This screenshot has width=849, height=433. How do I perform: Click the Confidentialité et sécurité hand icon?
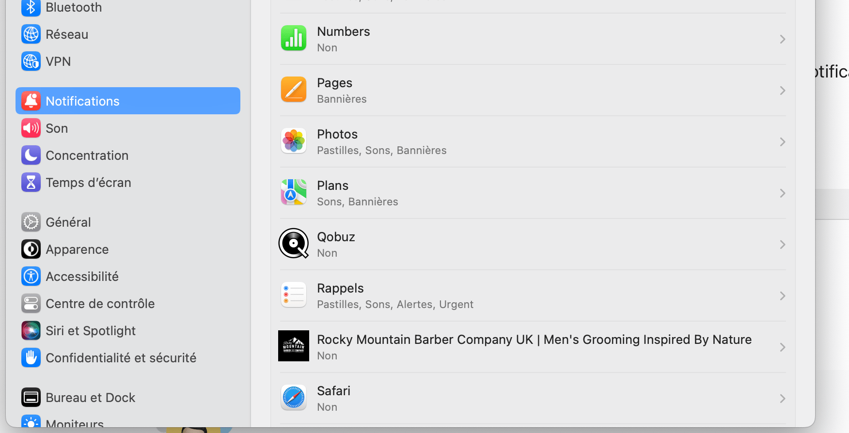pos(31,357)
